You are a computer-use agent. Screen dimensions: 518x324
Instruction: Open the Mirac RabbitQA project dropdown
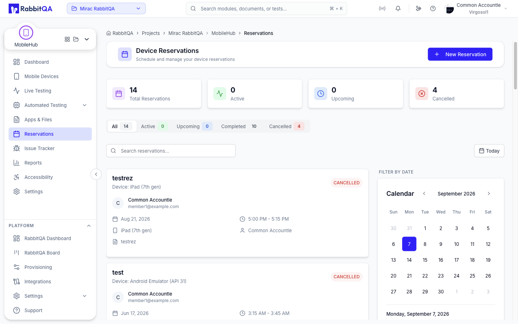click(x=106, y=9)
